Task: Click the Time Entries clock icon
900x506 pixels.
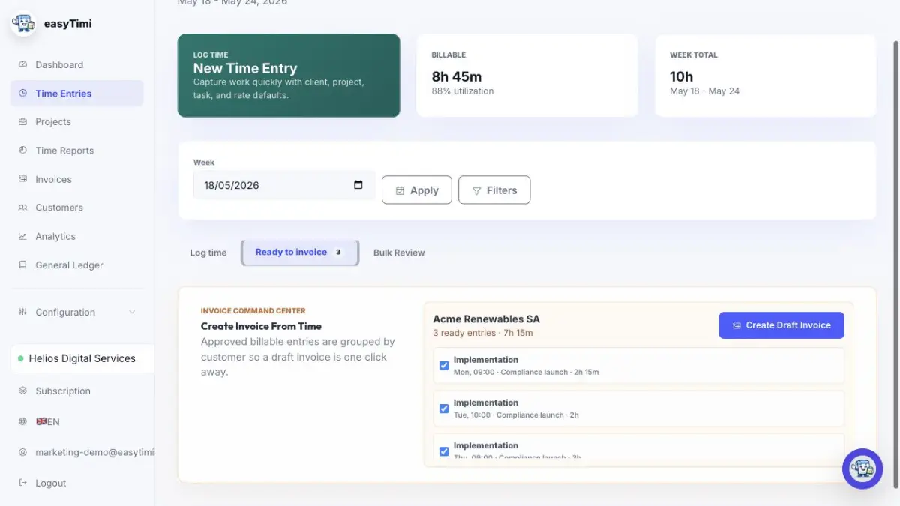Action: coord(22,94)
